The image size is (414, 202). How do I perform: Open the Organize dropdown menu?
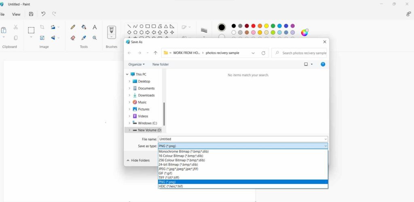pos(137,64)
